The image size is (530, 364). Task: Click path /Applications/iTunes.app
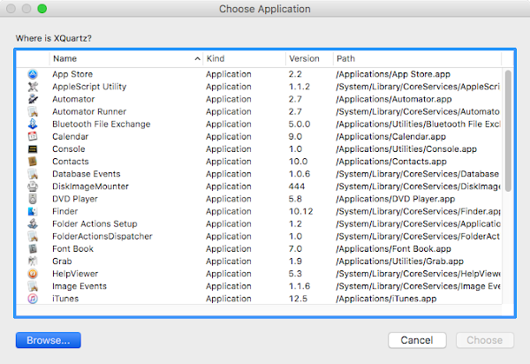pyautogui.click(x=386, y=299)
